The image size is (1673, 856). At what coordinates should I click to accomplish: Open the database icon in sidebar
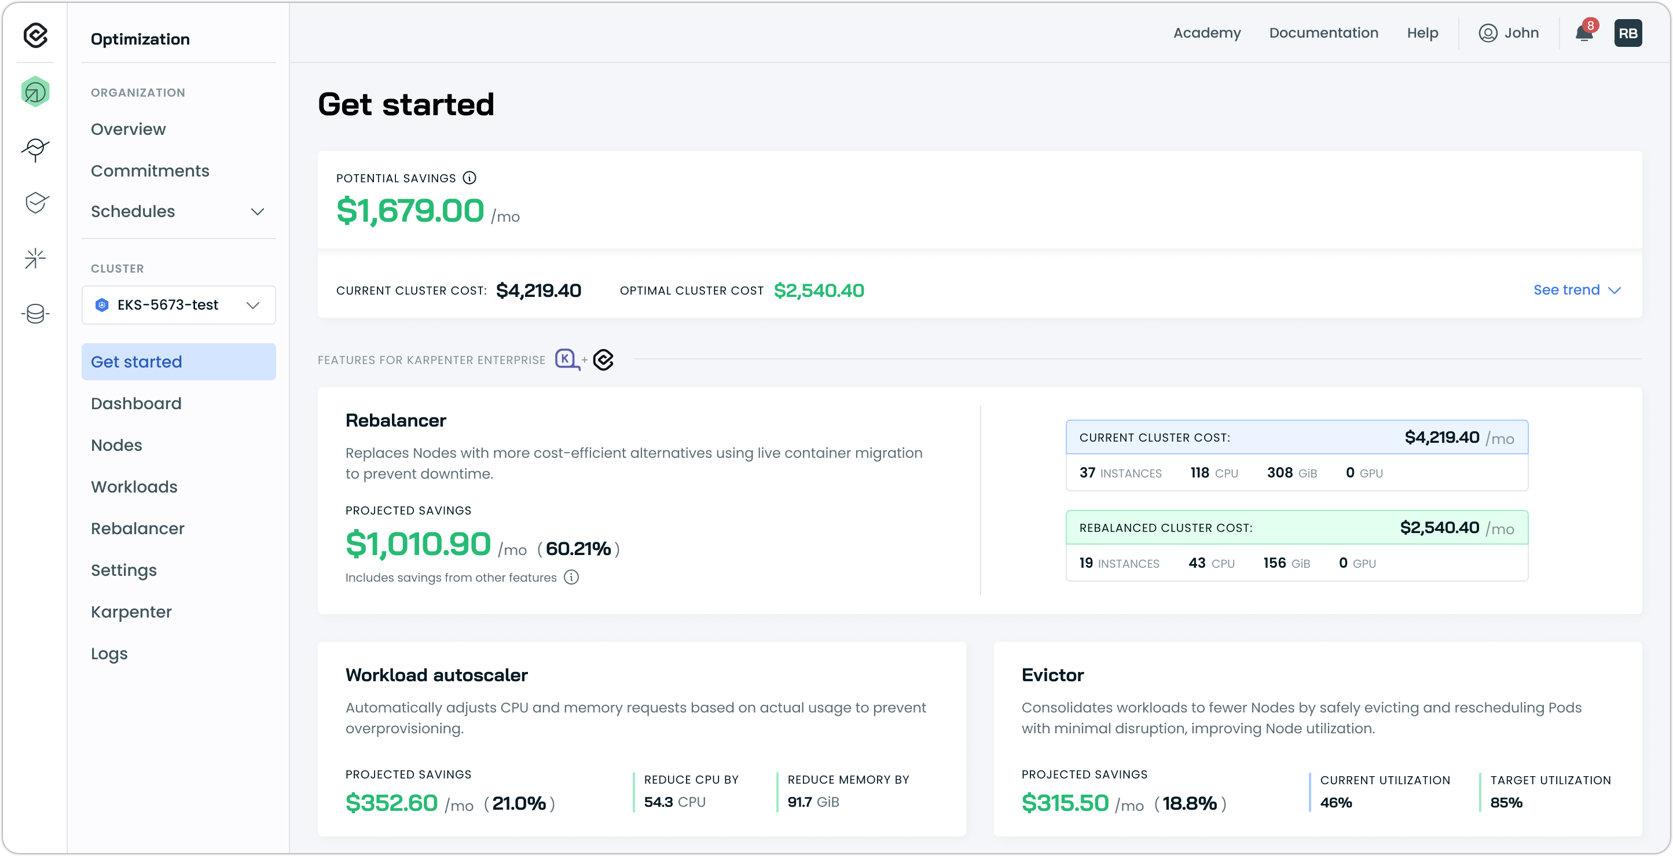coord(35,314)
